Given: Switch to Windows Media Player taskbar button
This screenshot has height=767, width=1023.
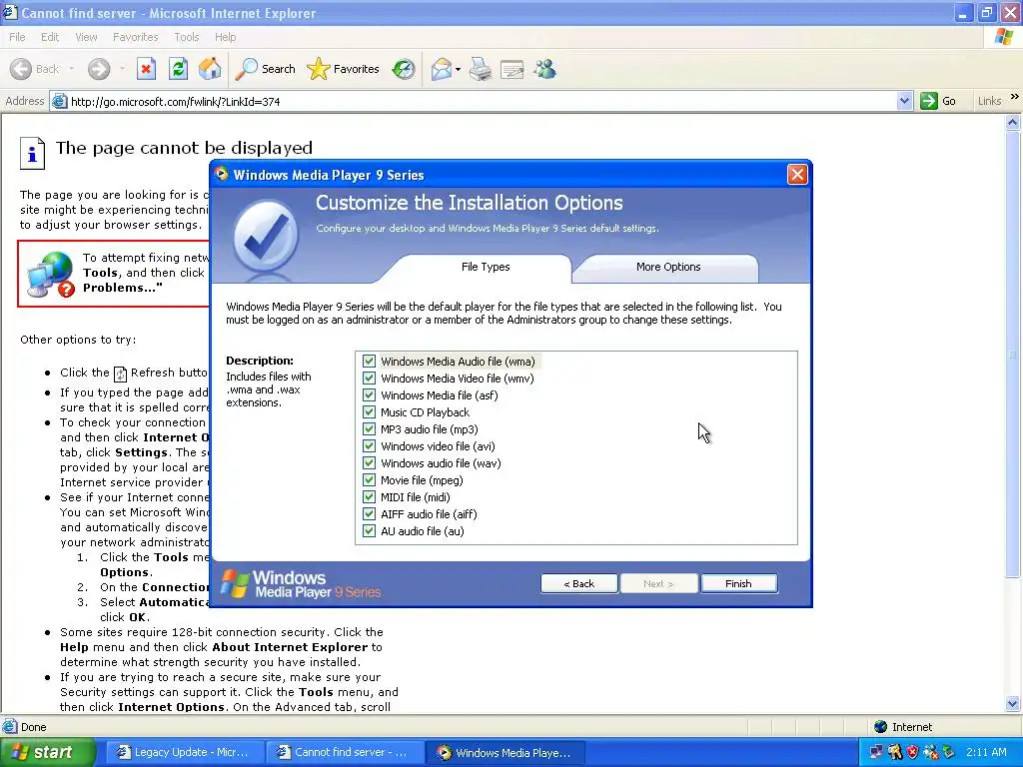Looking at the screenshot, I should [x=505, y=753].
